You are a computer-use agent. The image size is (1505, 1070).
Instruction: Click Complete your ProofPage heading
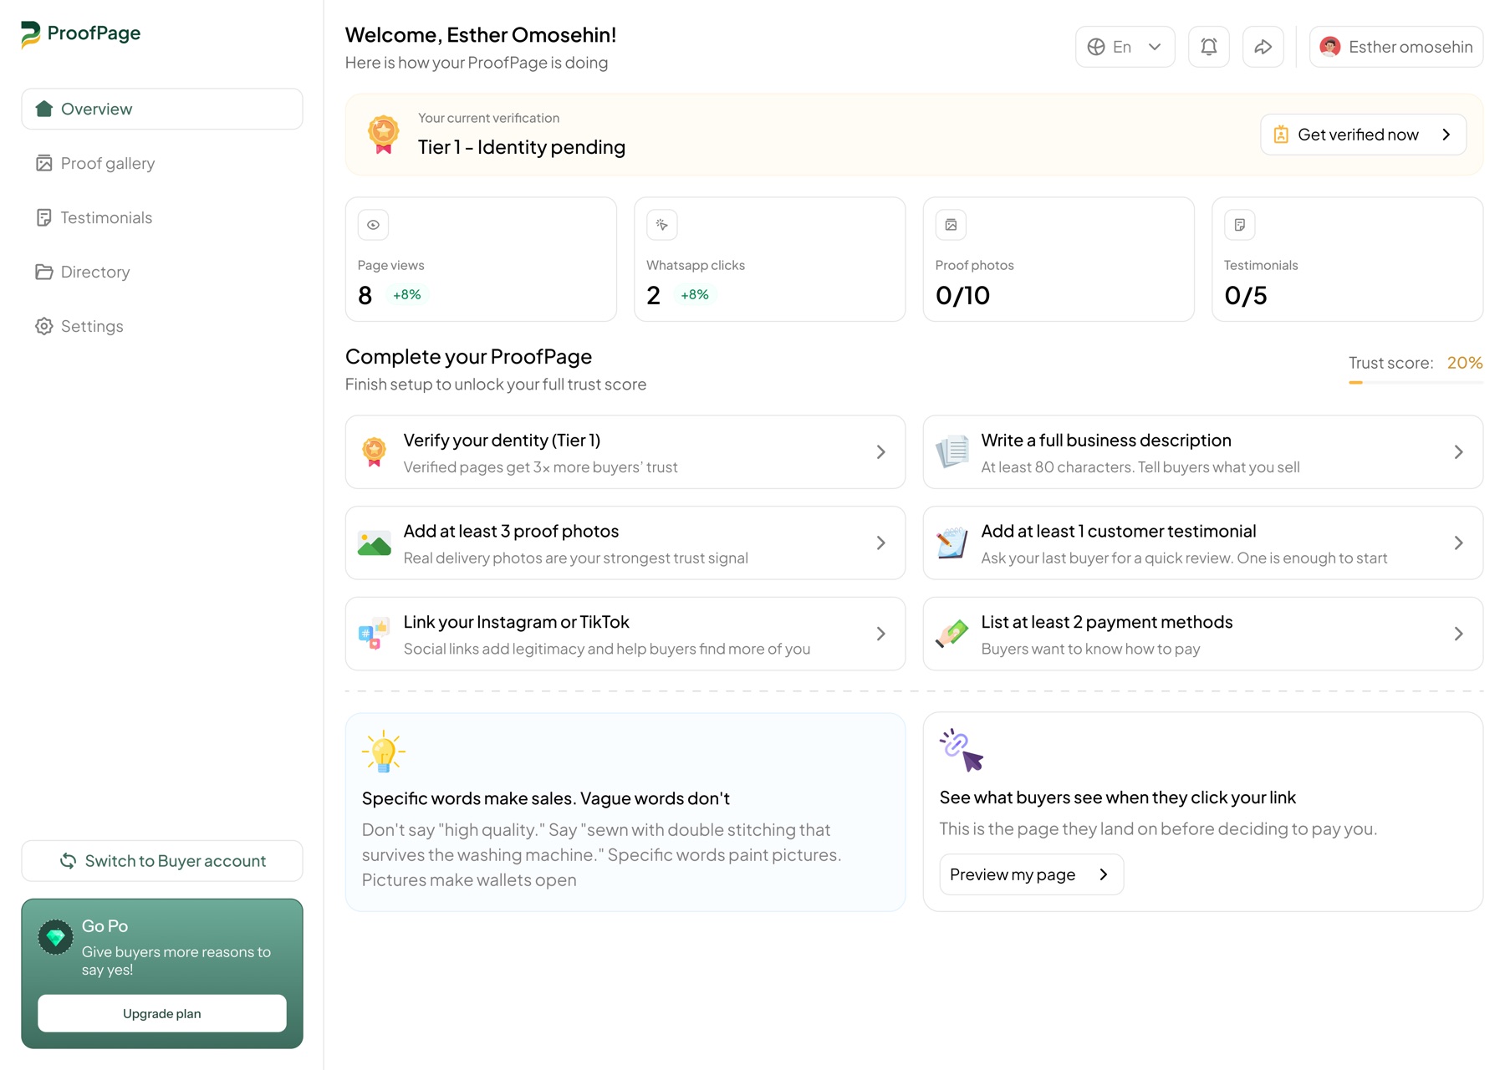[x=468, y=357]
